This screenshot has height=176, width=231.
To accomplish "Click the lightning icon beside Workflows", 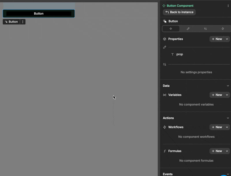I will click(165, 127).
